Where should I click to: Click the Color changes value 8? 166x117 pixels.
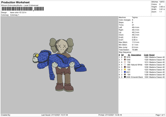[x=133, y=20]
